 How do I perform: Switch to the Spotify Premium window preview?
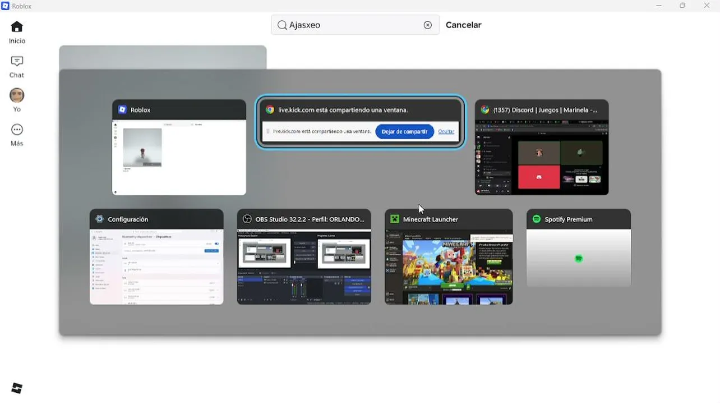coord(579,249)
